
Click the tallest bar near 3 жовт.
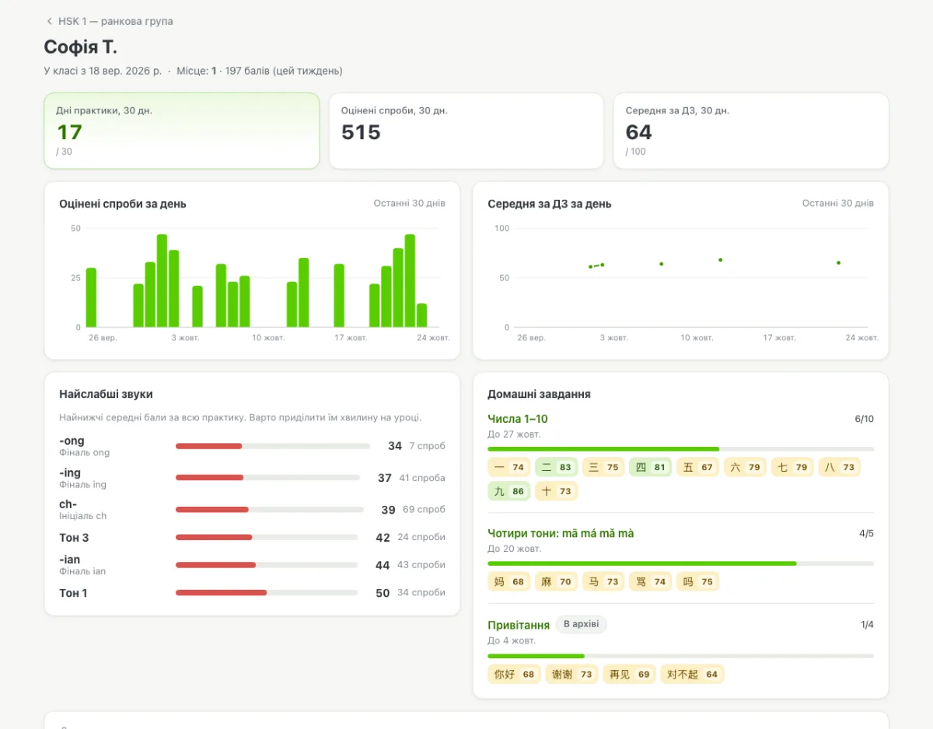tap(162, 281)
